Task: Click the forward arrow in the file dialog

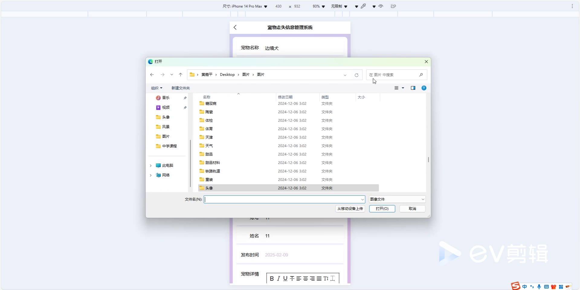Action: point(163,75)
